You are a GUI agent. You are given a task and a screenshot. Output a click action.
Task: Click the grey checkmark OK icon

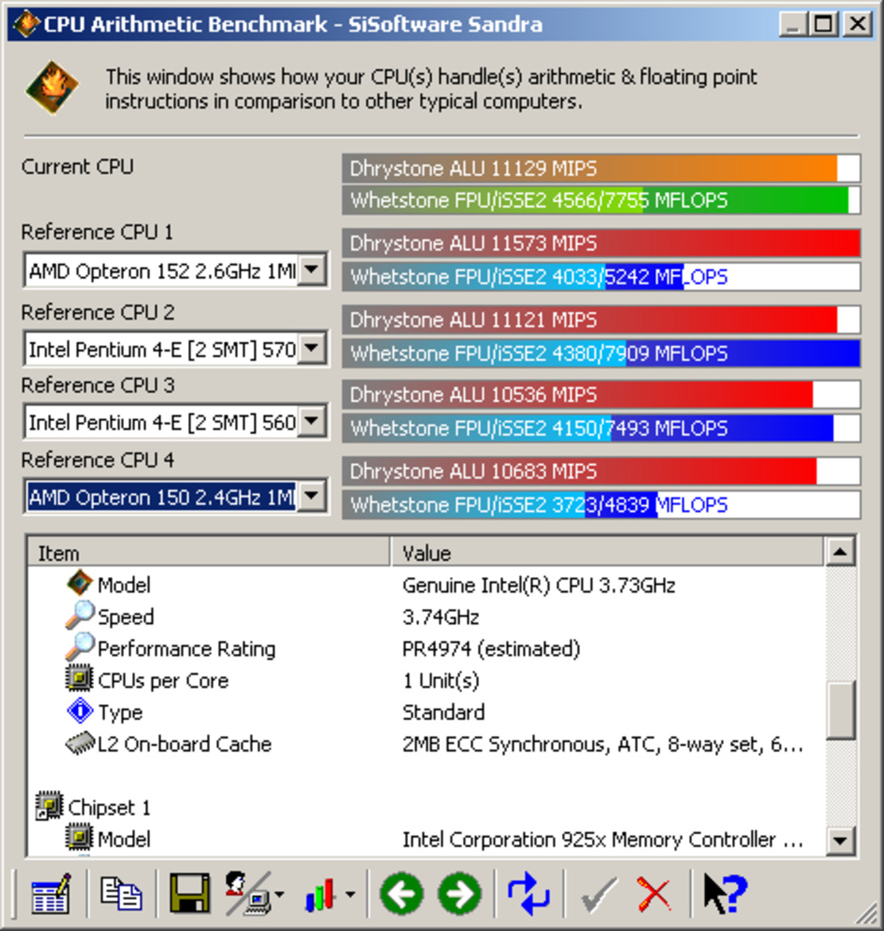click(x=598, y=894)
